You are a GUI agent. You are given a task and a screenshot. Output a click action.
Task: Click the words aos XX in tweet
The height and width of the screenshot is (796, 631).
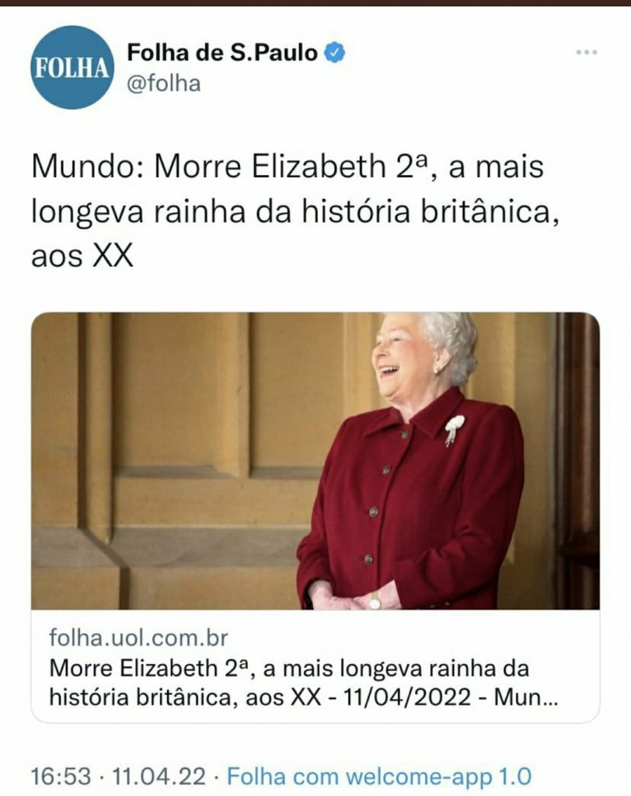(82, 255)
